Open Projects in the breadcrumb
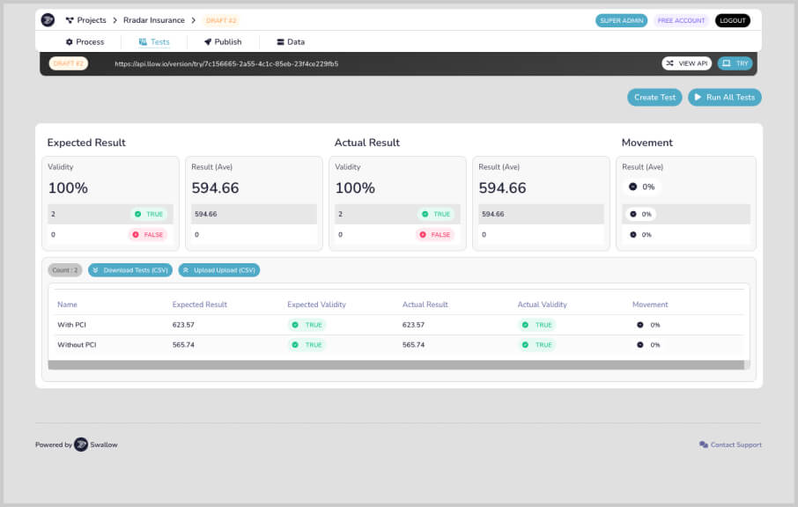The width and height of the screenshot is (798, 507). click(86, 20)
